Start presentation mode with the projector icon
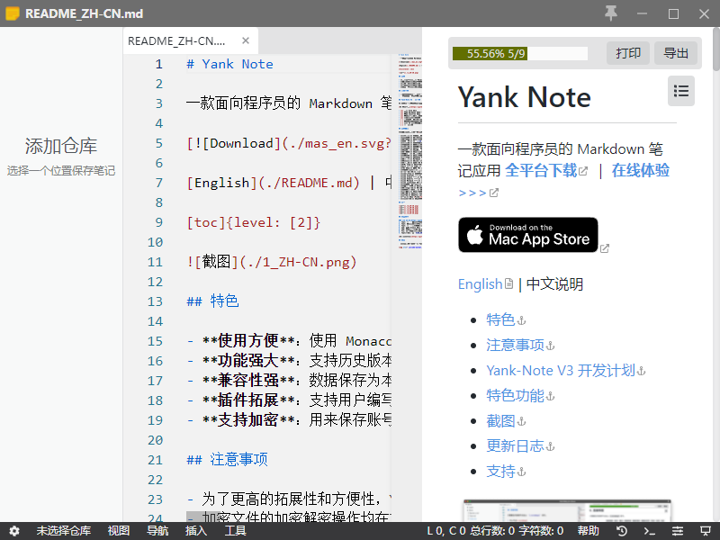720x540 pixels. coord(705,530)
